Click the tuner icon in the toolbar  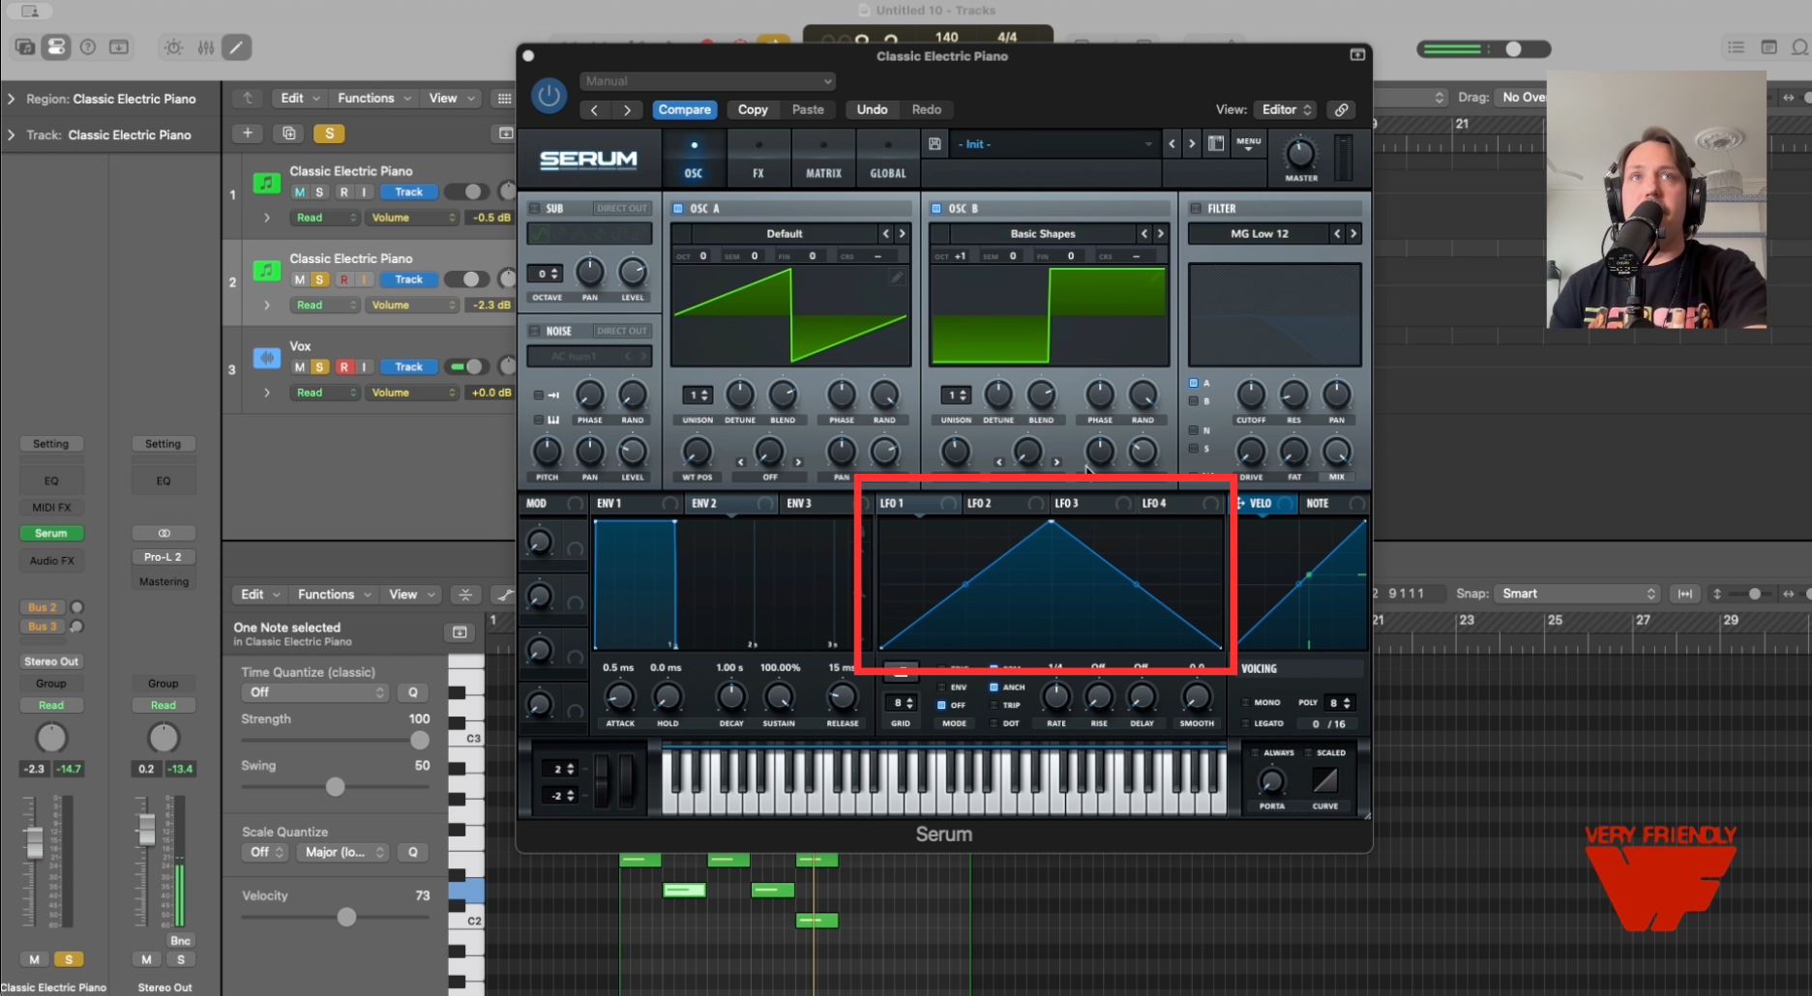tap(173, 46)
